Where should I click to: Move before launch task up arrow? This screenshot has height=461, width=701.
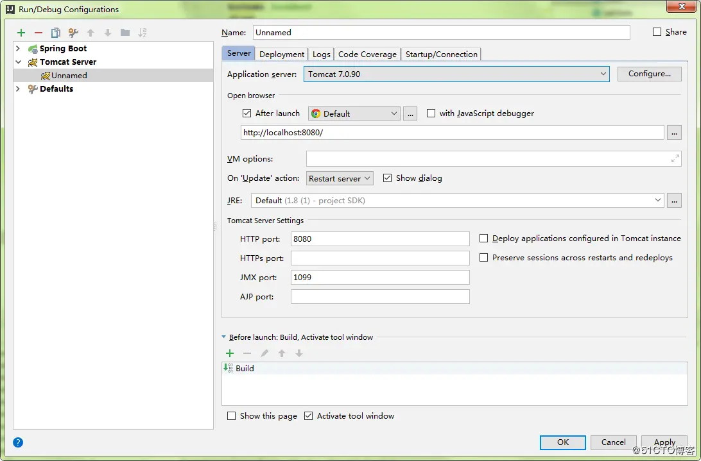[x=282, y=353]
